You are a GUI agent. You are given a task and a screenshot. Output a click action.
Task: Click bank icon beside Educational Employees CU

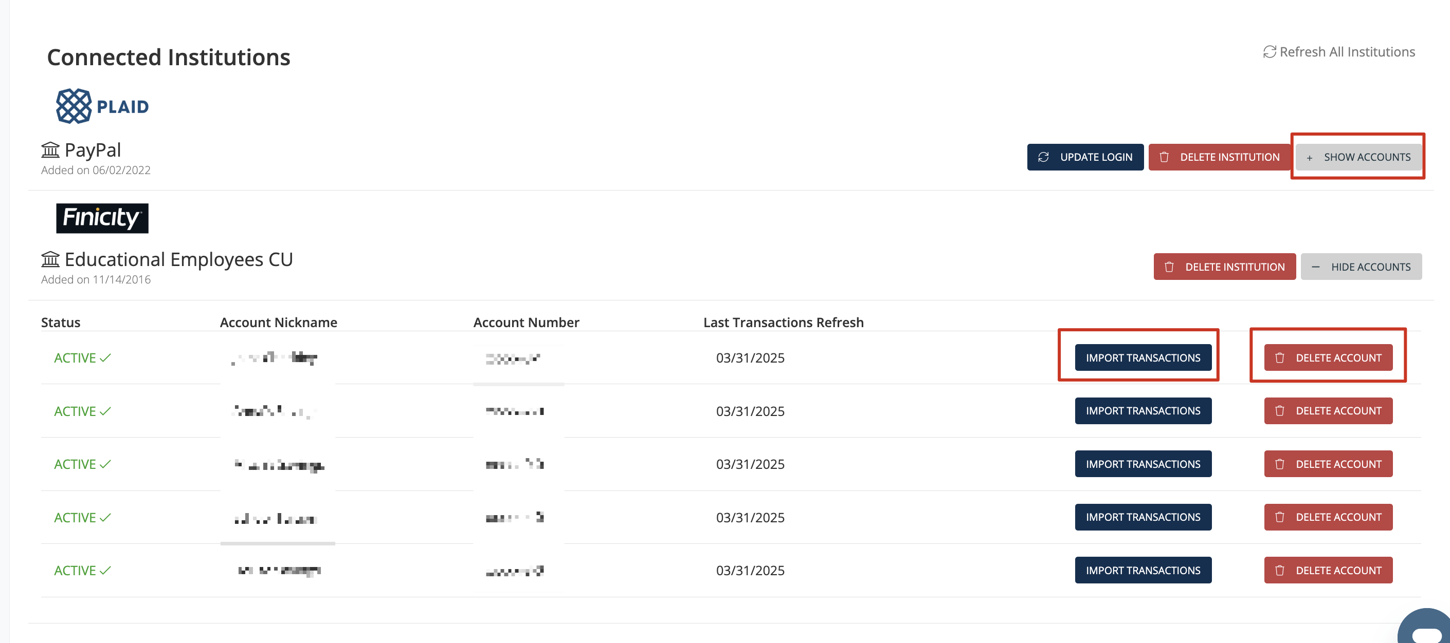click(x=50, y=259)
